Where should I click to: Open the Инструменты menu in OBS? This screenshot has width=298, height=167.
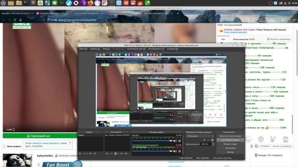click(x=156, y=49)
